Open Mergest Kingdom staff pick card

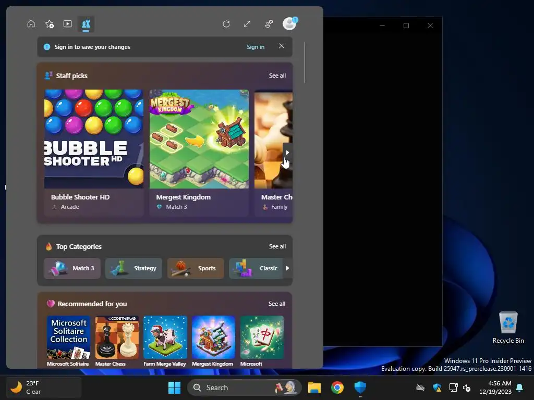click(199, 153)
